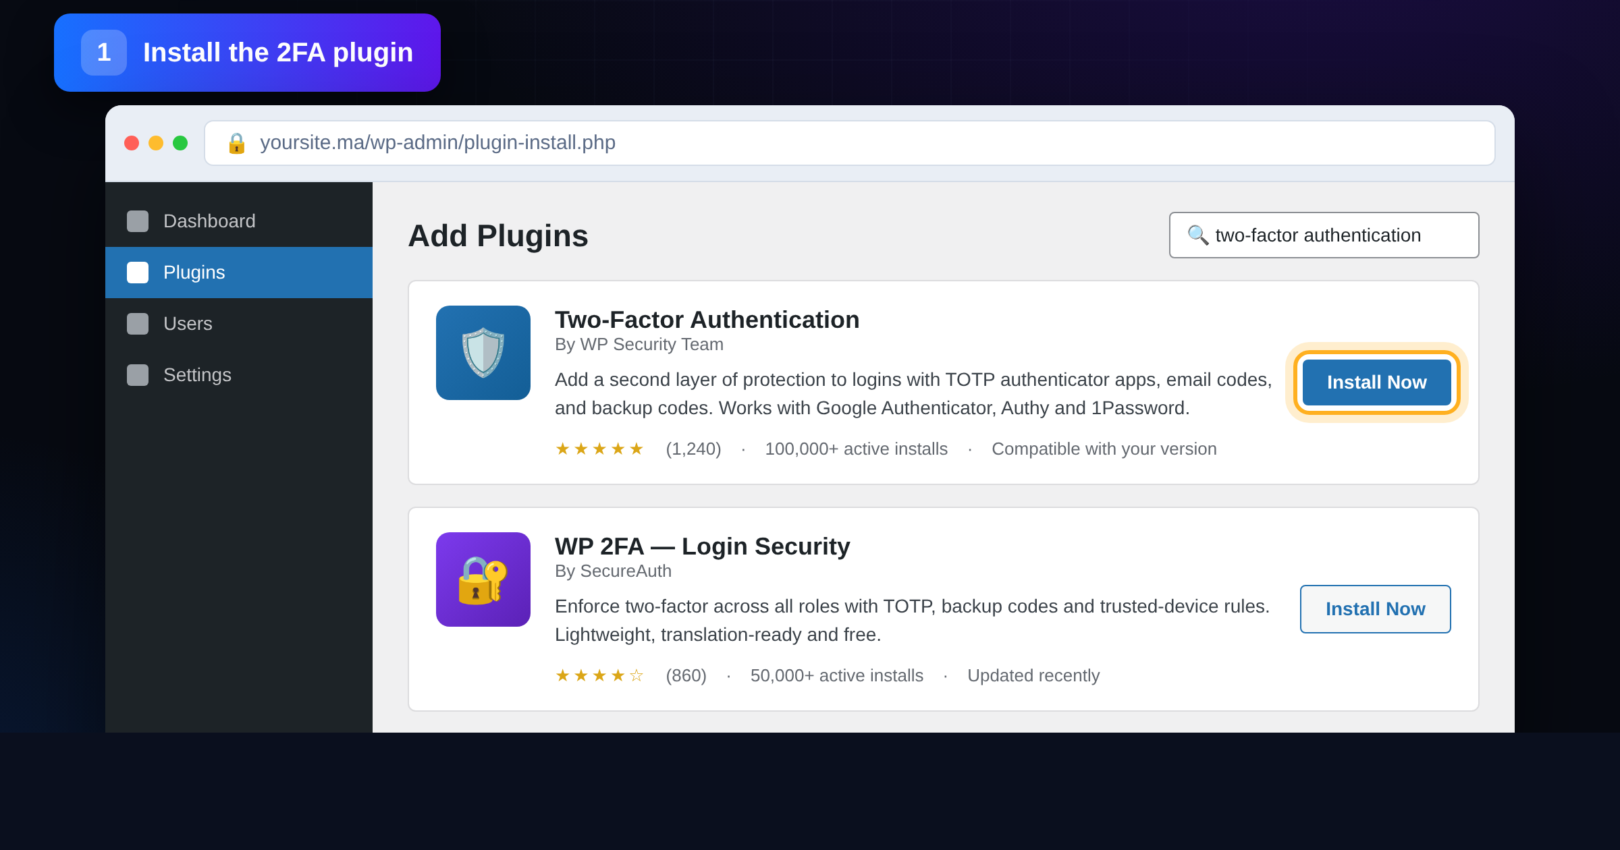Open the shield icon of Two-Factor Authentication

[x=483, y=353]
